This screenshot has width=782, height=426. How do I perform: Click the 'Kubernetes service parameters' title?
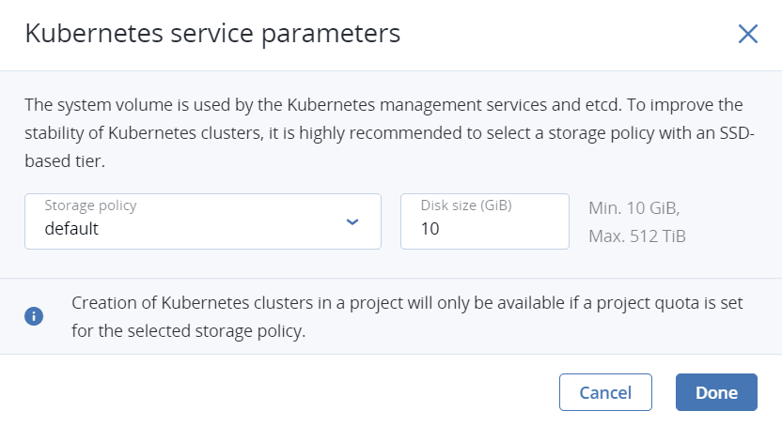[x=212, y=34]
